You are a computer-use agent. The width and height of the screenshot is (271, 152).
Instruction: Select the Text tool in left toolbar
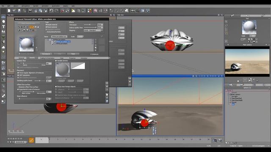(x=3, y=27)
